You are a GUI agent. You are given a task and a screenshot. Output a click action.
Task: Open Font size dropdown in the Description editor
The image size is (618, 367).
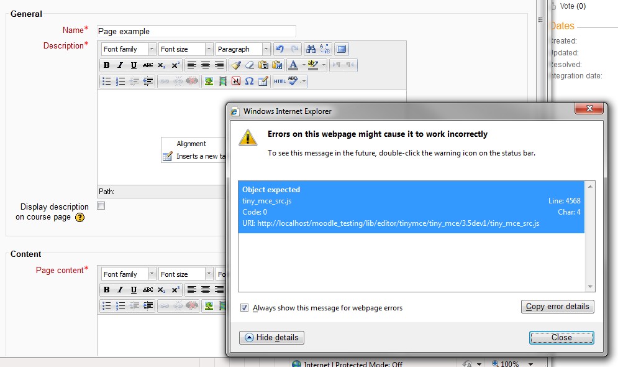186,49
